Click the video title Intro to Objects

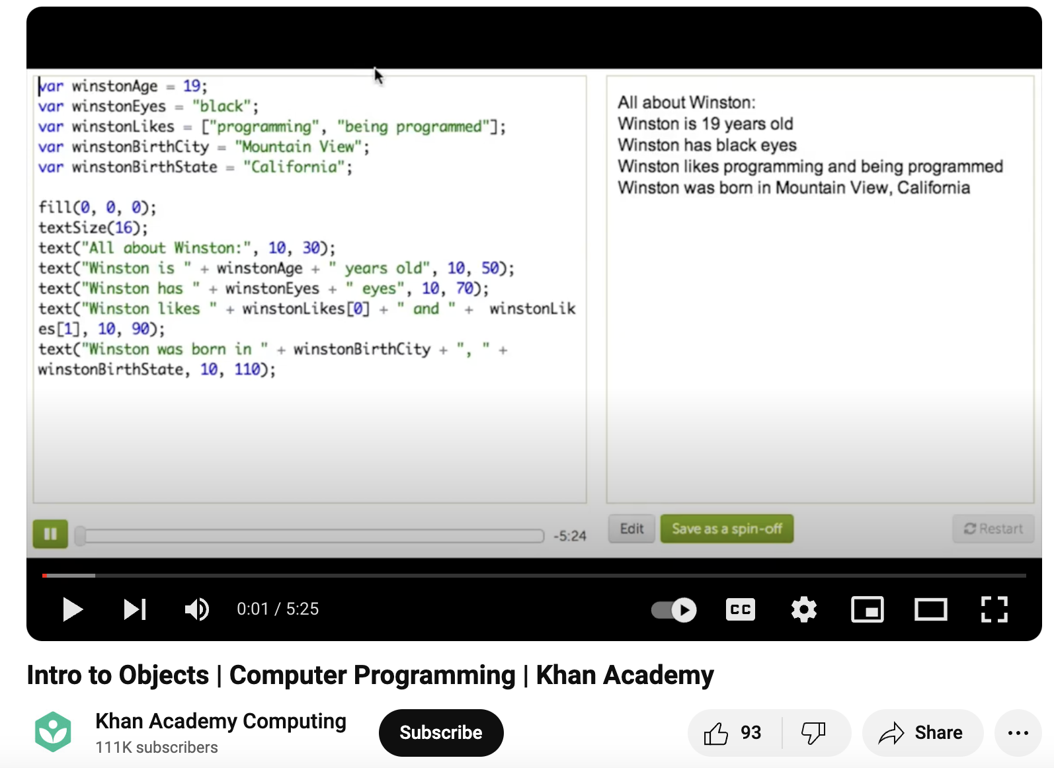coord(370,675)
